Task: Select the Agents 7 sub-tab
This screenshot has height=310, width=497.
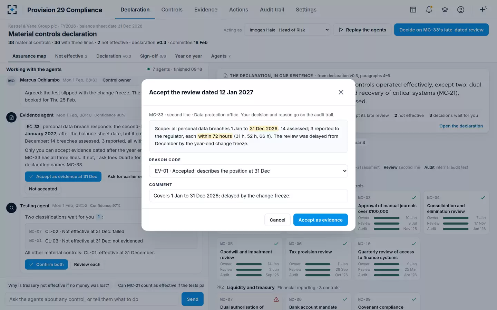Action: (221, 56)
